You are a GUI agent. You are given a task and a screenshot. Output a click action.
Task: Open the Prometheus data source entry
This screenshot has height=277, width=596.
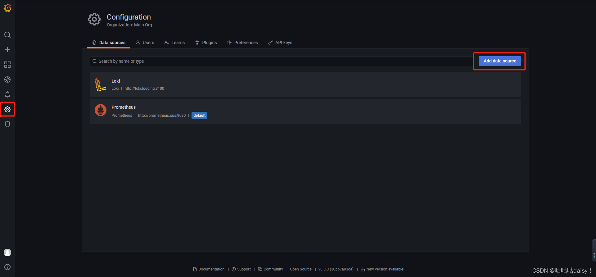click(x=305, y=111)
